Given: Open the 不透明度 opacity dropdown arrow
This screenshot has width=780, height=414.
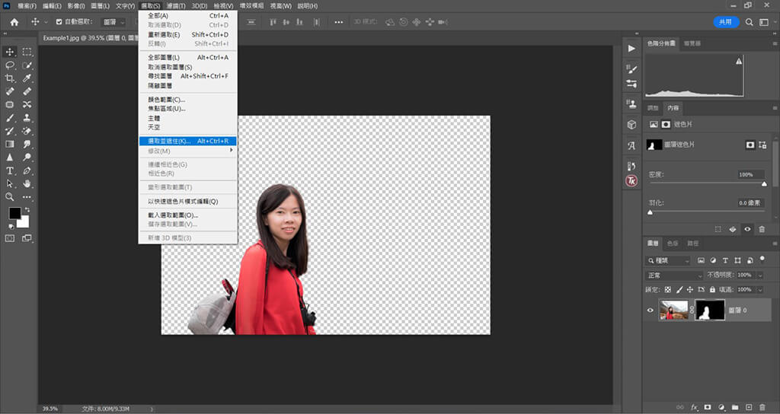Looking at the screenshot, I should pyautogui.click(x=760, y=275).
